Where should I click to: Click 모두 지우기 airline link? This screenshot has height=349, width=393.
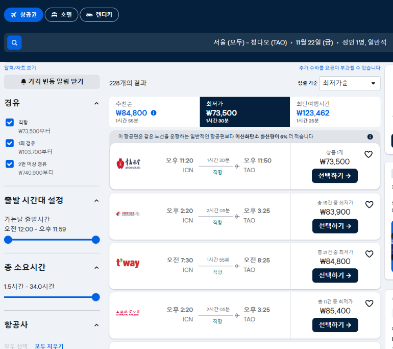coord(49,346)
